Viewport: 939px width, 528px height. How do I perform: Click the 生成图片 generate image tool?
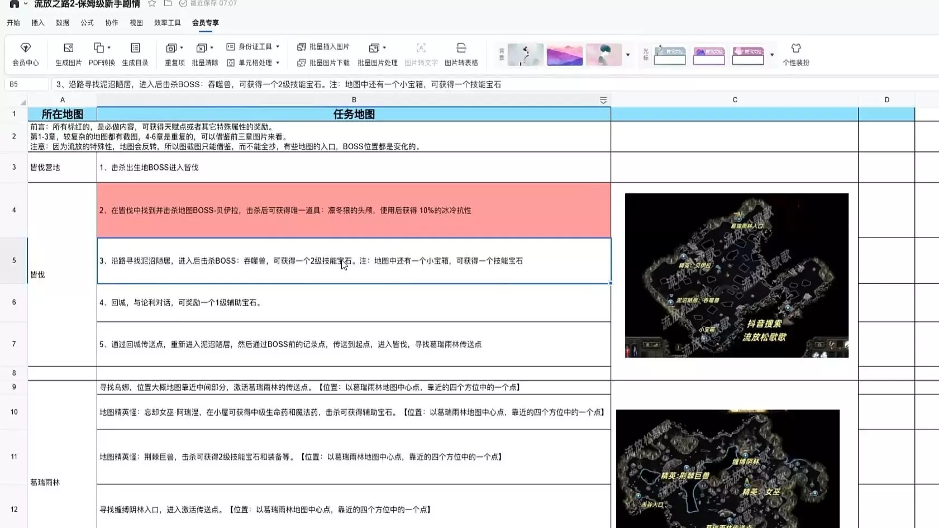69,54
